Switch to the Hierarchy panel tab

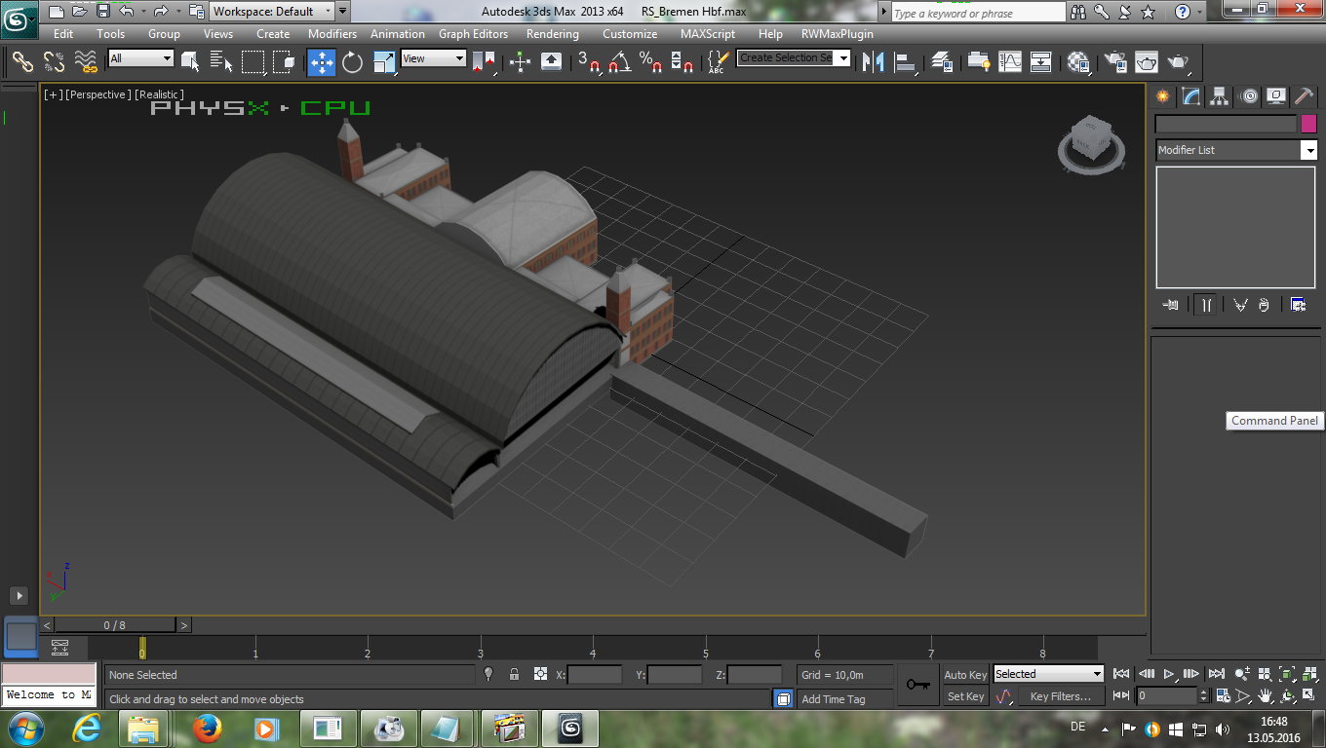(x=1219, y=95)
